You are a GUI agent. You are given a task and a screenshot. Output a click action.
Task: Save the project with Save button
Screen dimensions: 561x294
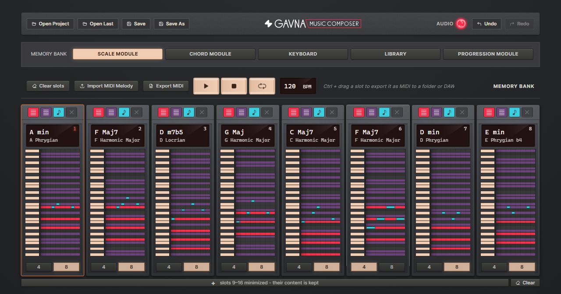pos(136,24)
